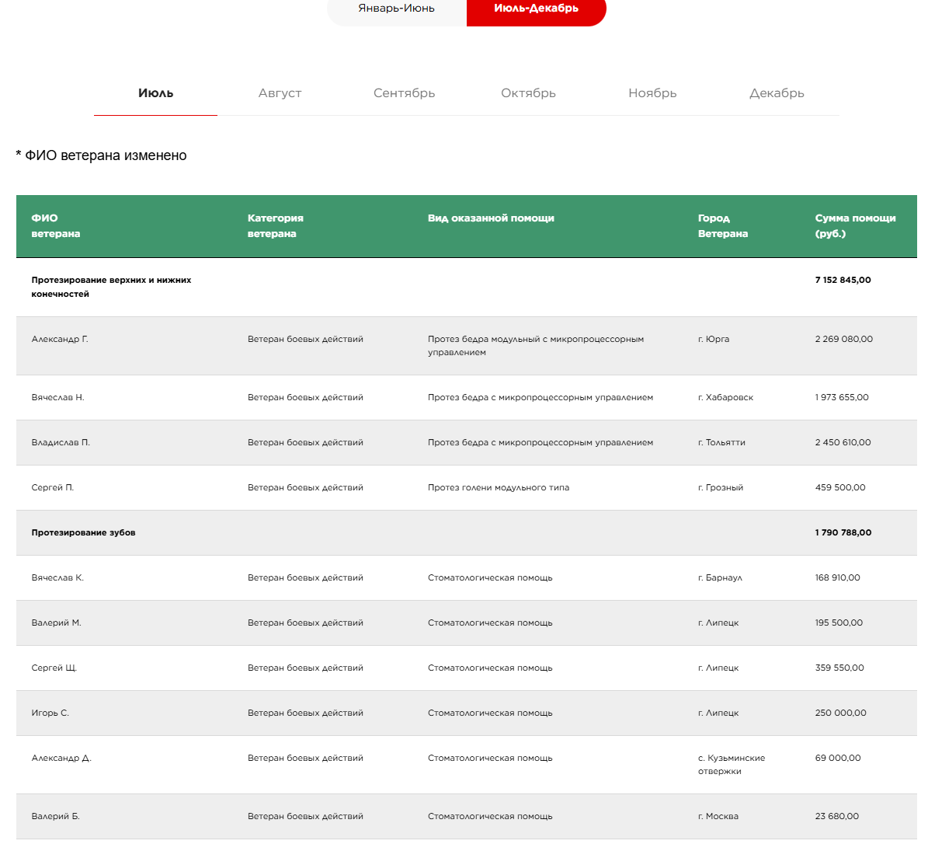Open the Июль month tab
The width and height of the screenshot is (935, 844).
(x=155, y=93)
